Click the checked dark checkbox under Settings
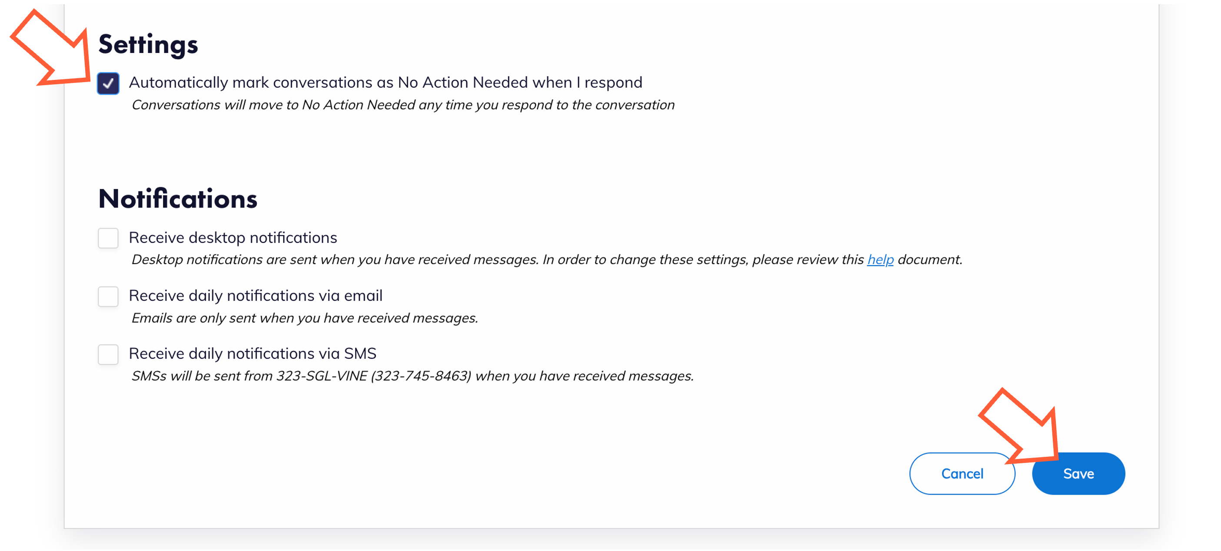Screen dimensions: 1221x551 coord(108,83)
